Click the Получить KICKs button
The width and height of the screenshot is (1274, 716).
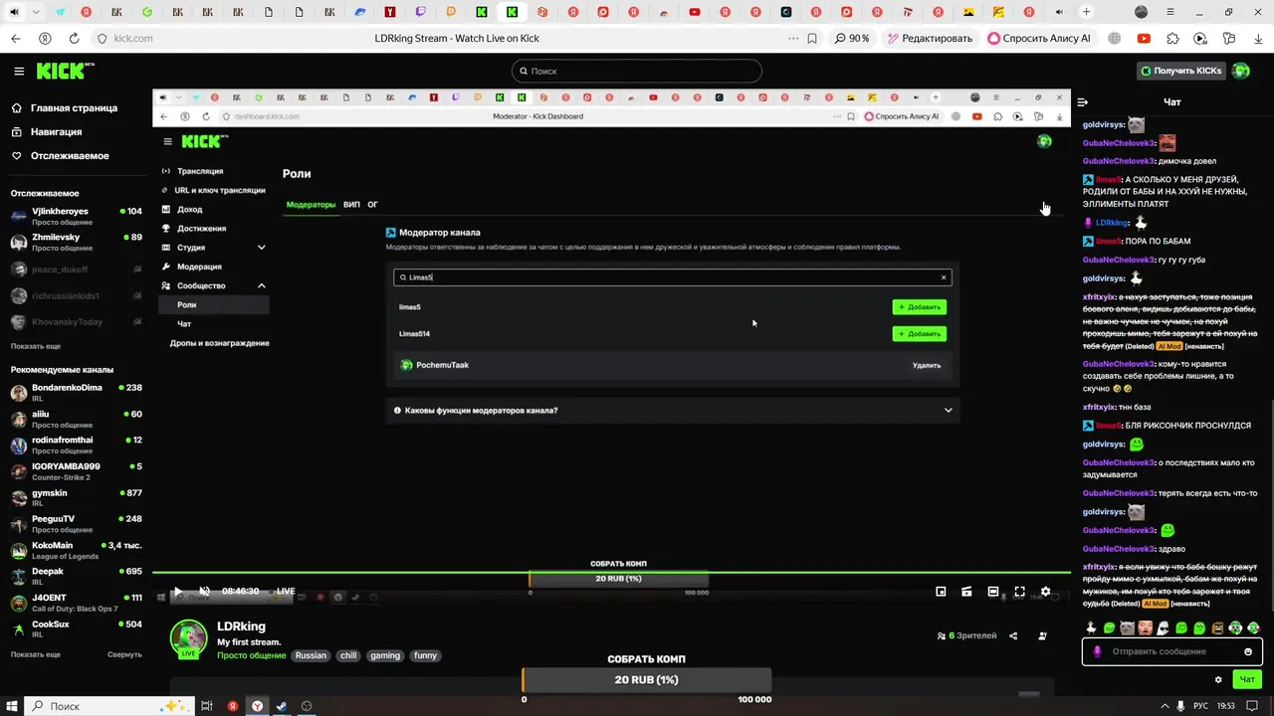pos(1180,71)
